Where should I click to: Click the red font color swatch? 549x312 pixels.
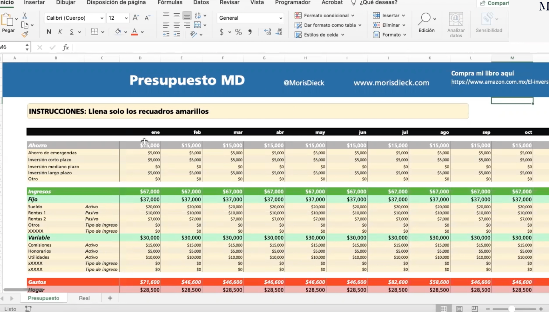(x=135, y=32)
